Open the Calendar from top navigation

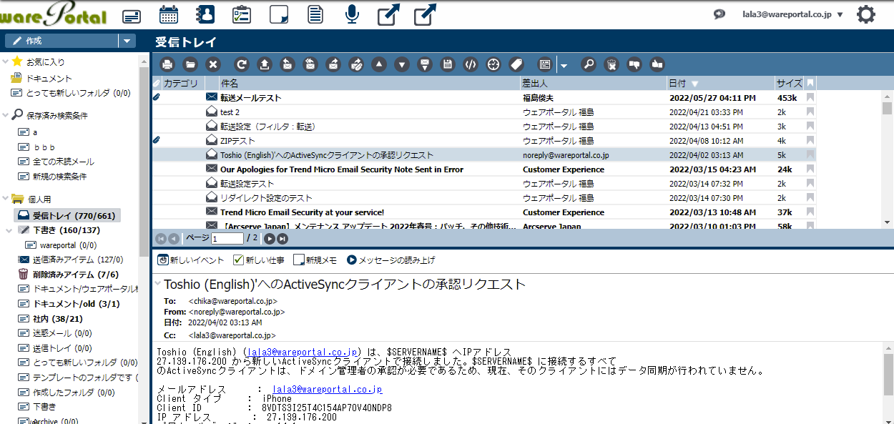[169, 14]
